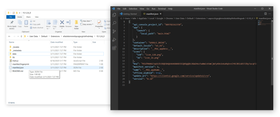
Task: Click Pin to Quick access in File Explorer
Action: pyautogui.click(x=12, y=25)
